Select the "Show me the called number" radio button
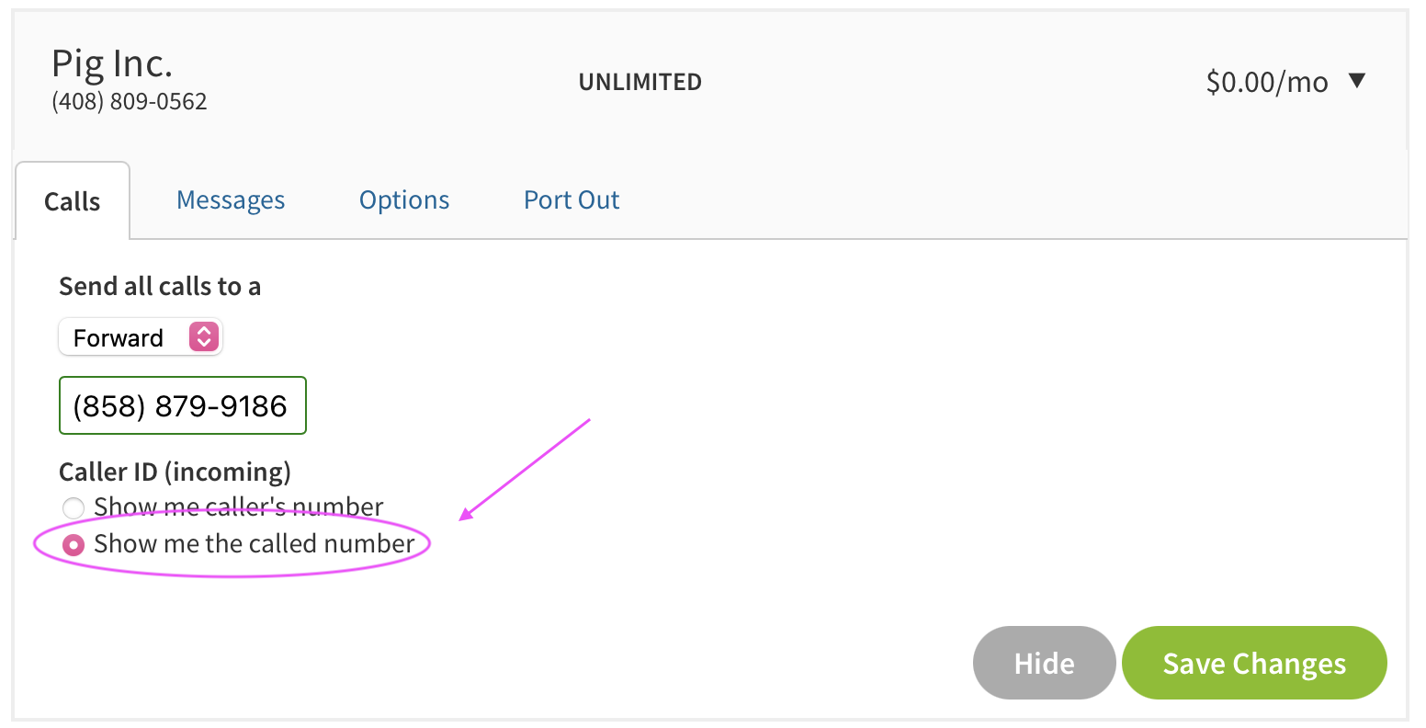This screenshot has height=728, width=1426. pyautogui.click(x=73, y=544)
